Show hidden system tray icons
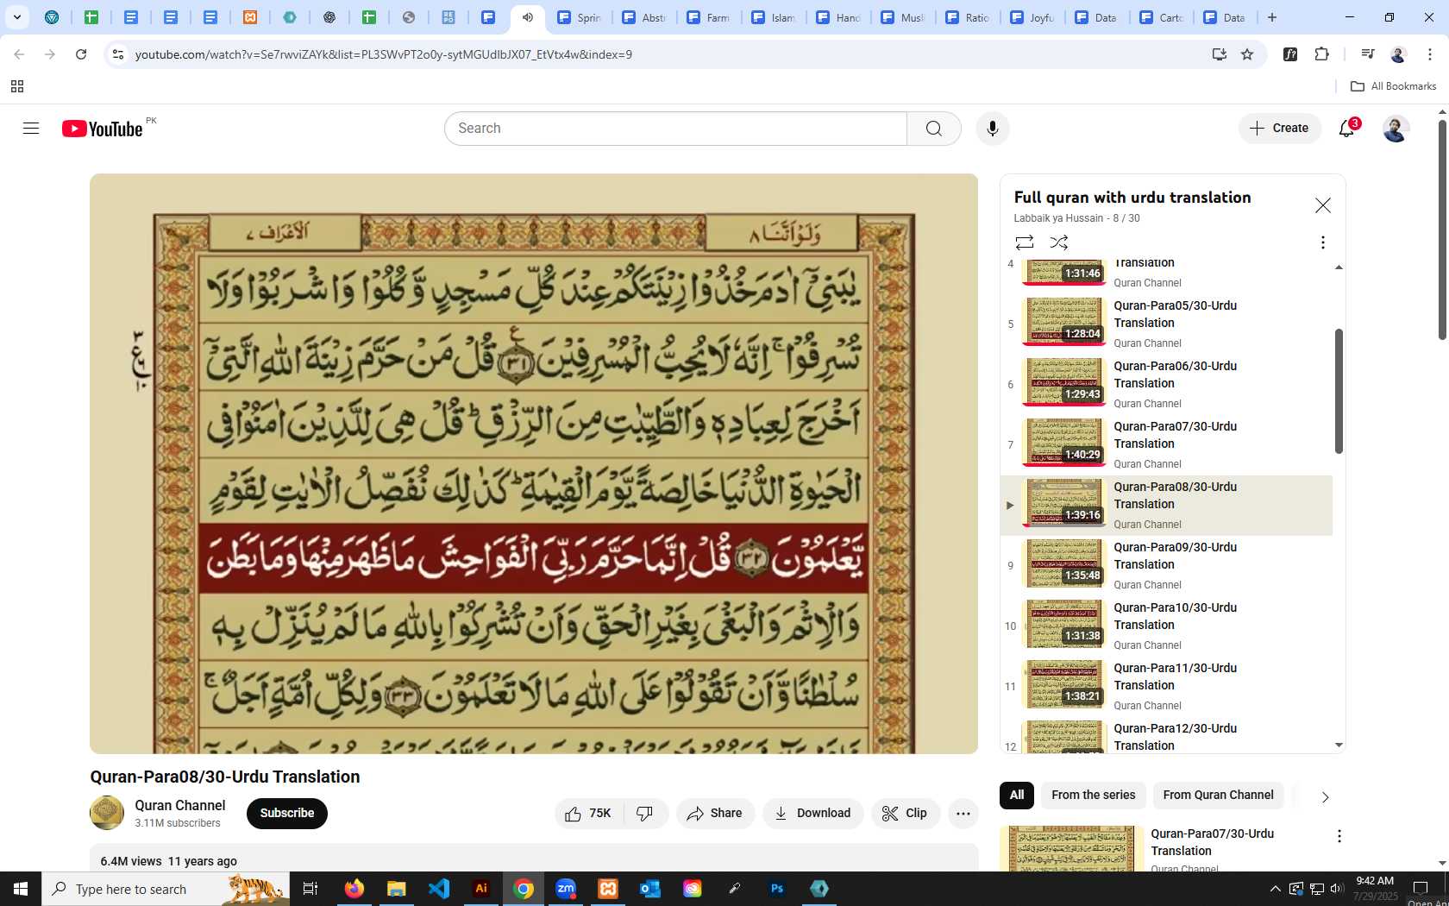The width and height of the screenshot is (1449, 906). pyautogui.click(x=1275, y=889)
